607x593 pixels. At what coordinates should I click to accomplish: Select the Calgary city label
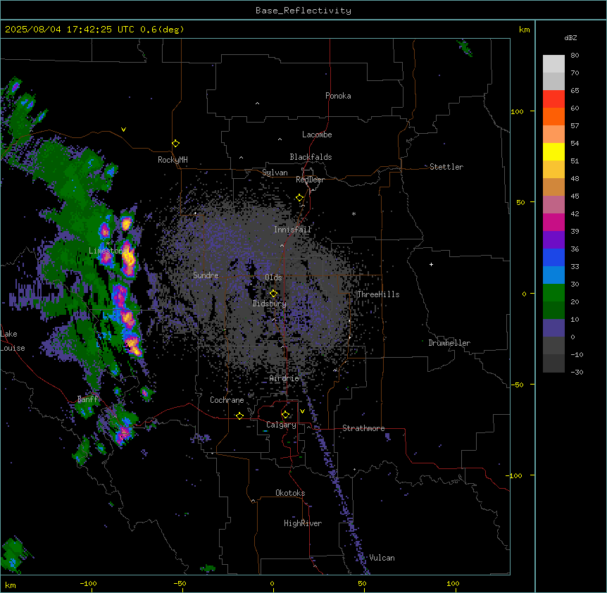[x=281, y=425]
